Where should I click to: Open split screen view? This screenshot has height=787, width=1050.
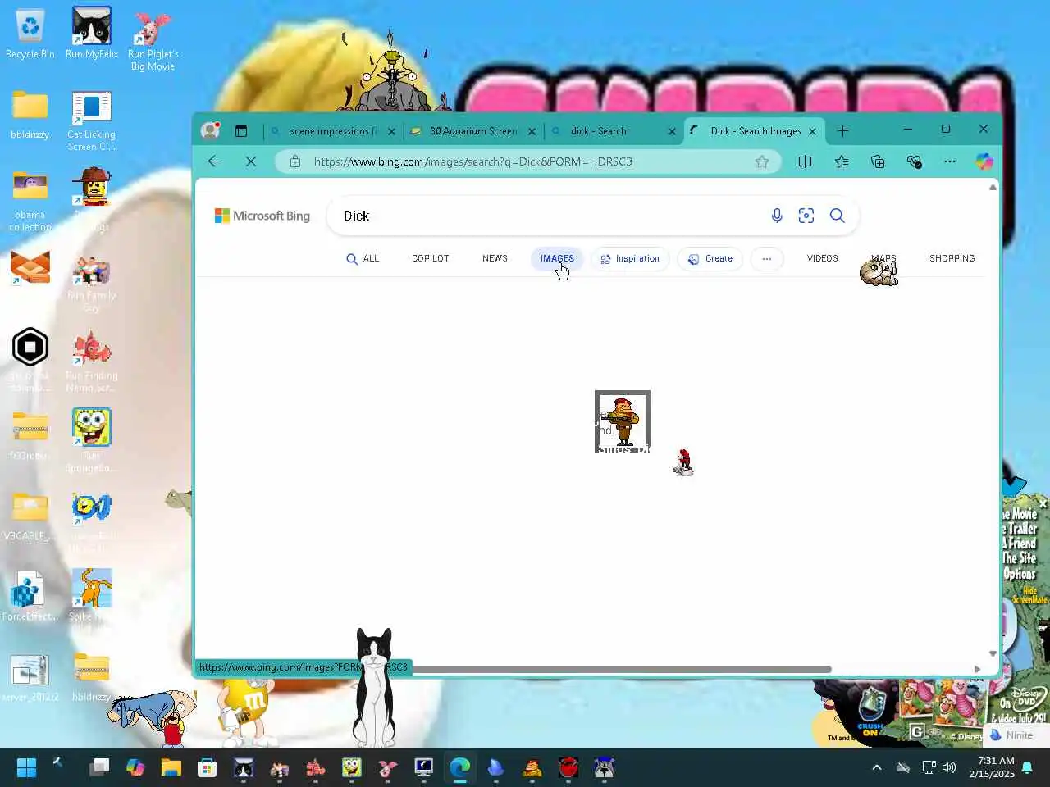805,161
